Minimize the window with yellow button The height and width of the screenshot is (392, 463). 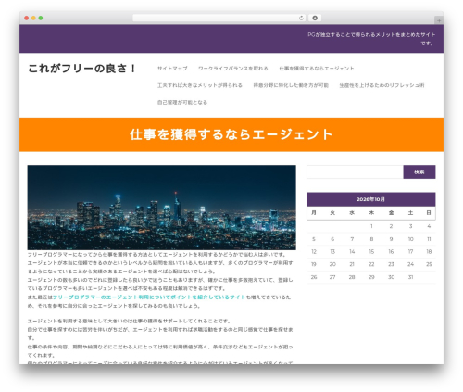[33, 19]
